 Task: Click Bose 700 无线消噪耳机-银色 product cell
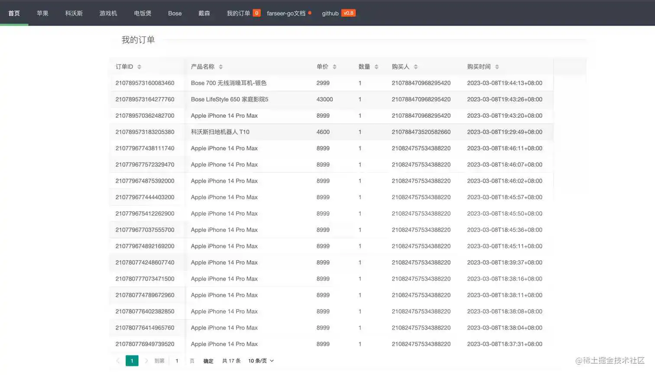click(x=229, y=83)
